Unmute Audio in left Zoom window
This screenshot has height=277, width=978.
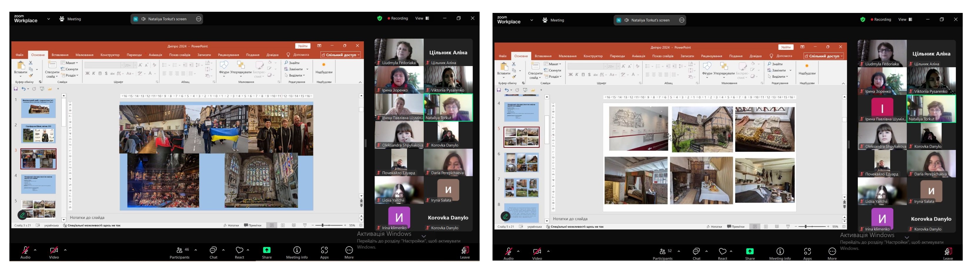tap(26, 251)
